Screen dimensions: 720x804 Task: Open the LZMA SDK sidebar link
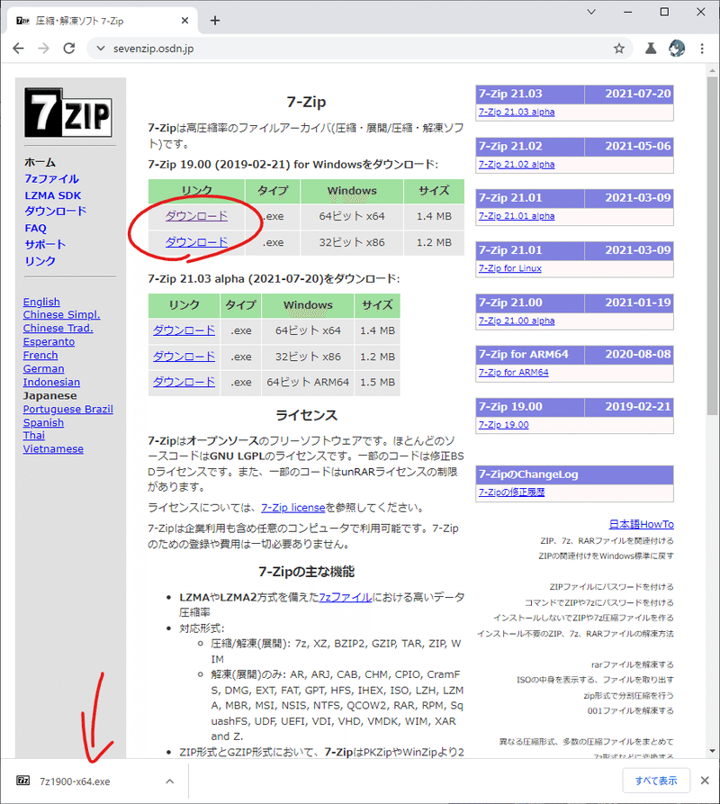coord(53,195)
